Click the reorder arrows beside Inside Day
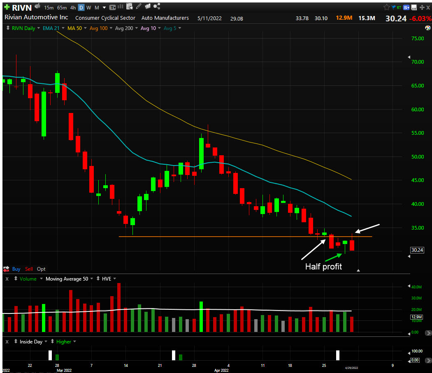The image size is (432, 373). (16, 341)
